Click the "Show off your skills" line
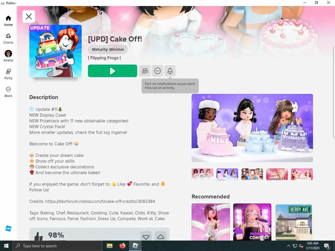This screenshot has width=335, height=251. point(52,161)
